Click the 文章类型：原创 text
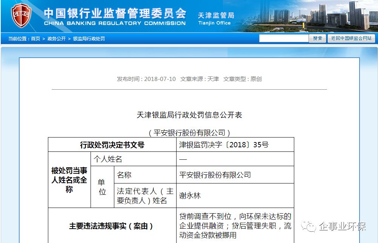Image resolution: width=378 pixels, height=243 pixels. point(242,79)
